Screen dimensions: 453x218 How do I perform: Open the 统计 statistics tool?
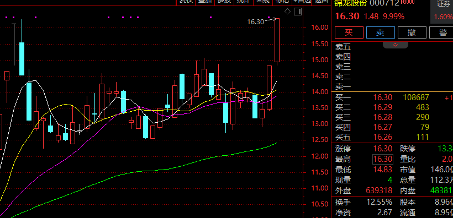click(x=244, y=2)
